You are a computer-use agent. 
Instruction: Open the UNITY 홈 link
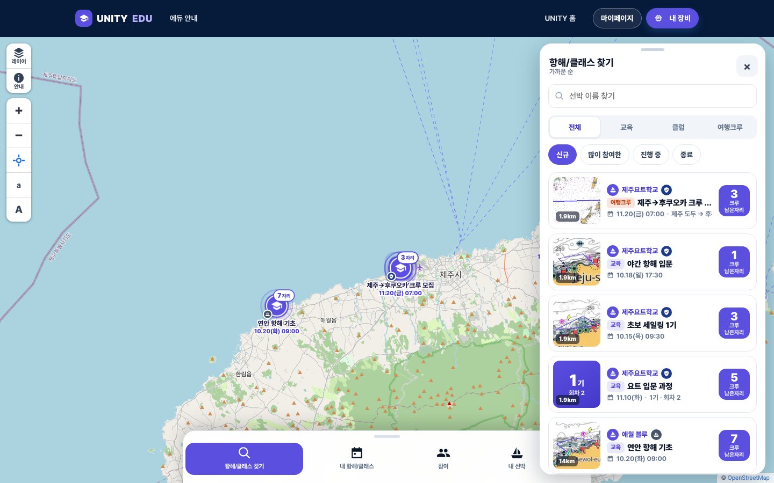tap(560, 18)
